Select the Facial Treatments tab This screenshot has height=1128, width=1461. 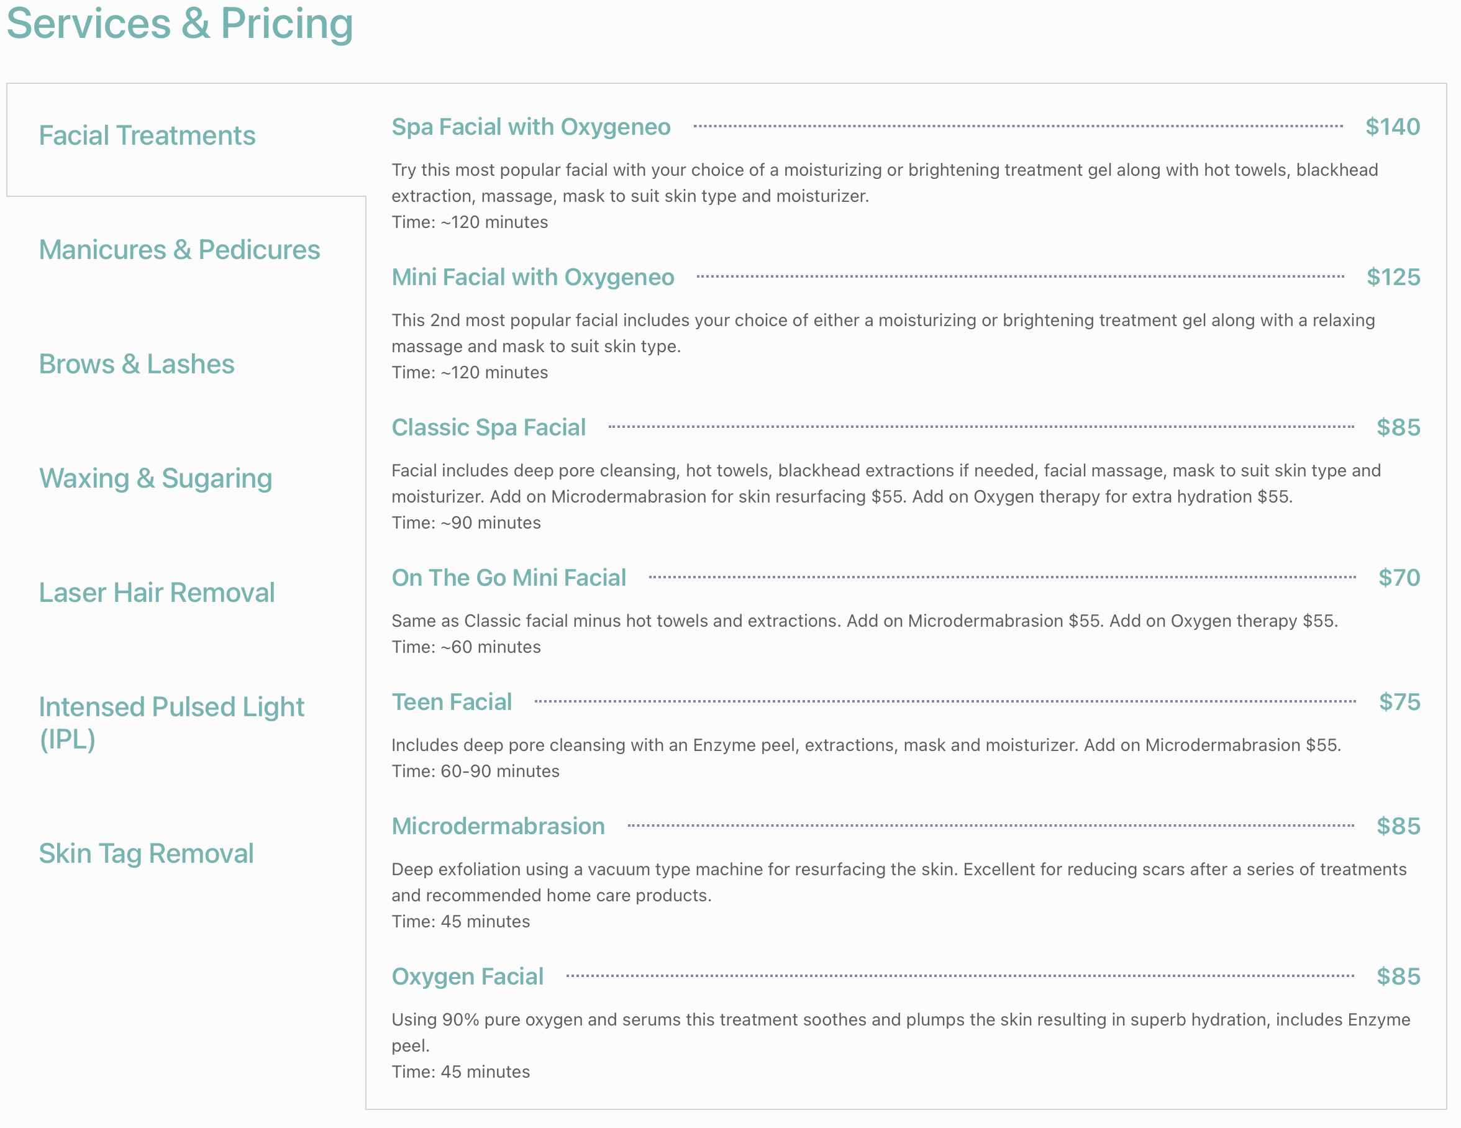pyautogui.click(x=147, y=136)
